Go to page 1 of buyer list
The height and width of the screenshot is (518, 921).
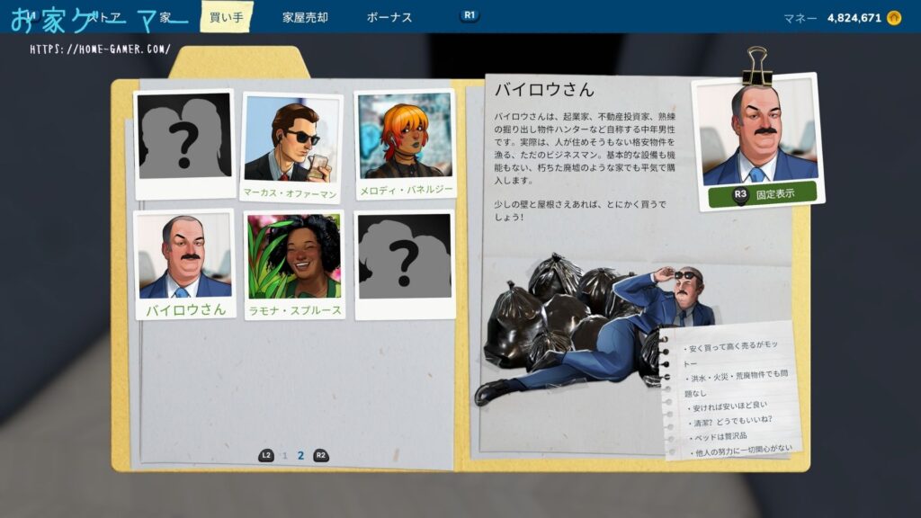pyautogui.click(x=285, y=456)
